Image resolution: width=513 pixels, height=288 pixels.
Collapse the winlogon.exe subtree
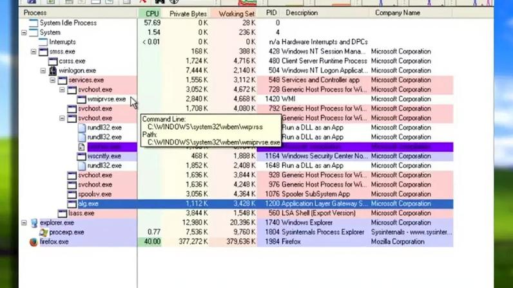pyautogui.click(x=43, y=71)
